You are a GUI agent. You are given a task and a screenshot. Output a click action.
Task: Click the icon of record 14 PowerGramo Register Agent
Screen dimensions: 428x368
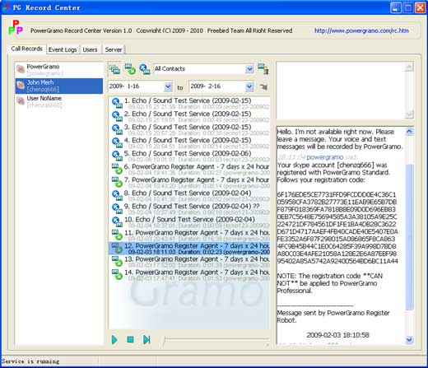tap(117, 275)
